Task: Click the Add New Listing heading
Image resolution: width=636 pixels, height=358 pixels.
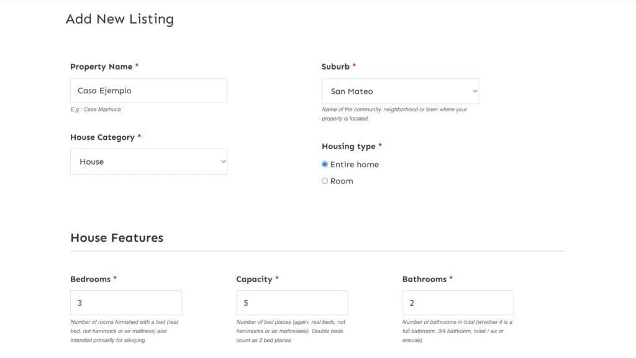Action: [120, 19]
